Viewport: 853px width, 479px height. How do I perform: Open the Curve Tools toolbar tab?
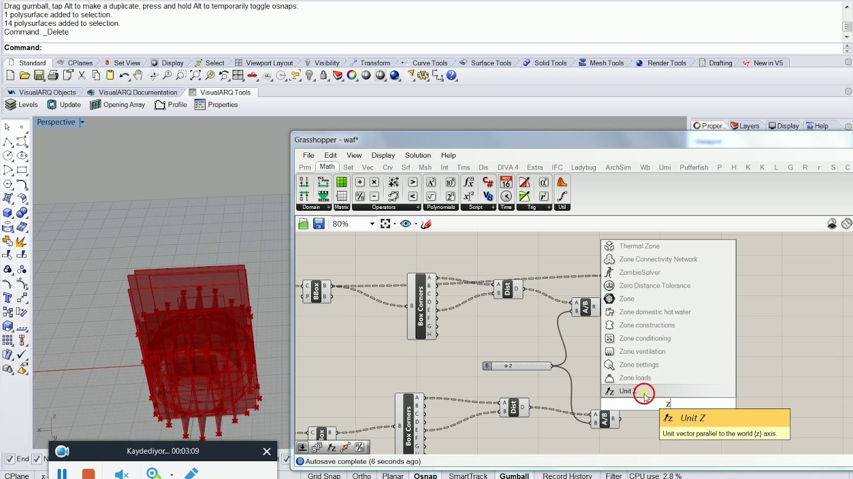coord(430,63)
